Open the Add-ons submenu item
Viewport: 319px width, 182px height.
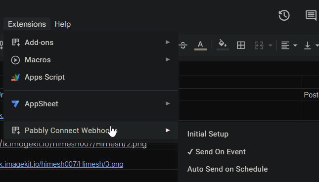[91, 43]
